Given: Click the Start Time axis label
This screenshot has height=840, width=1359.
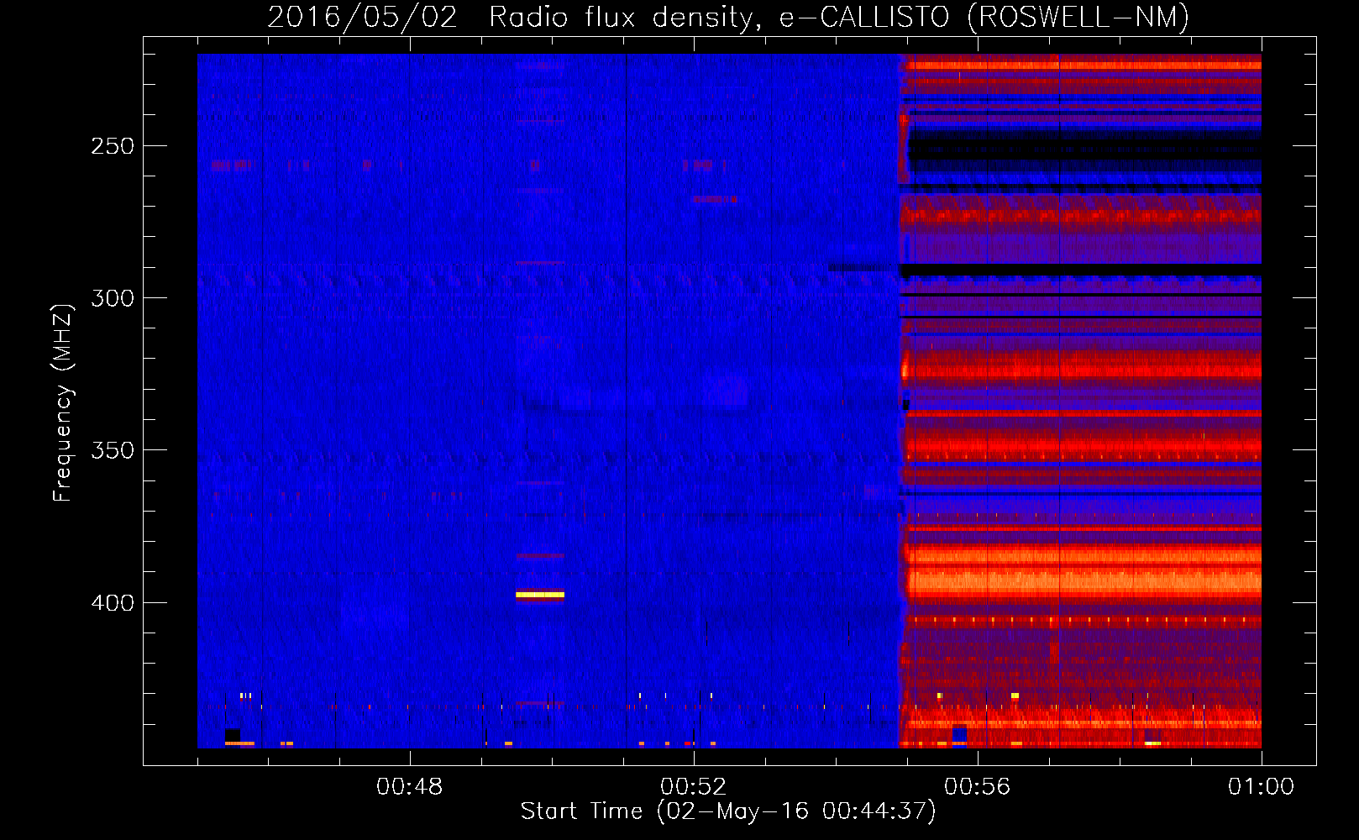Looking at the screenshot, I should pos(728,811).
